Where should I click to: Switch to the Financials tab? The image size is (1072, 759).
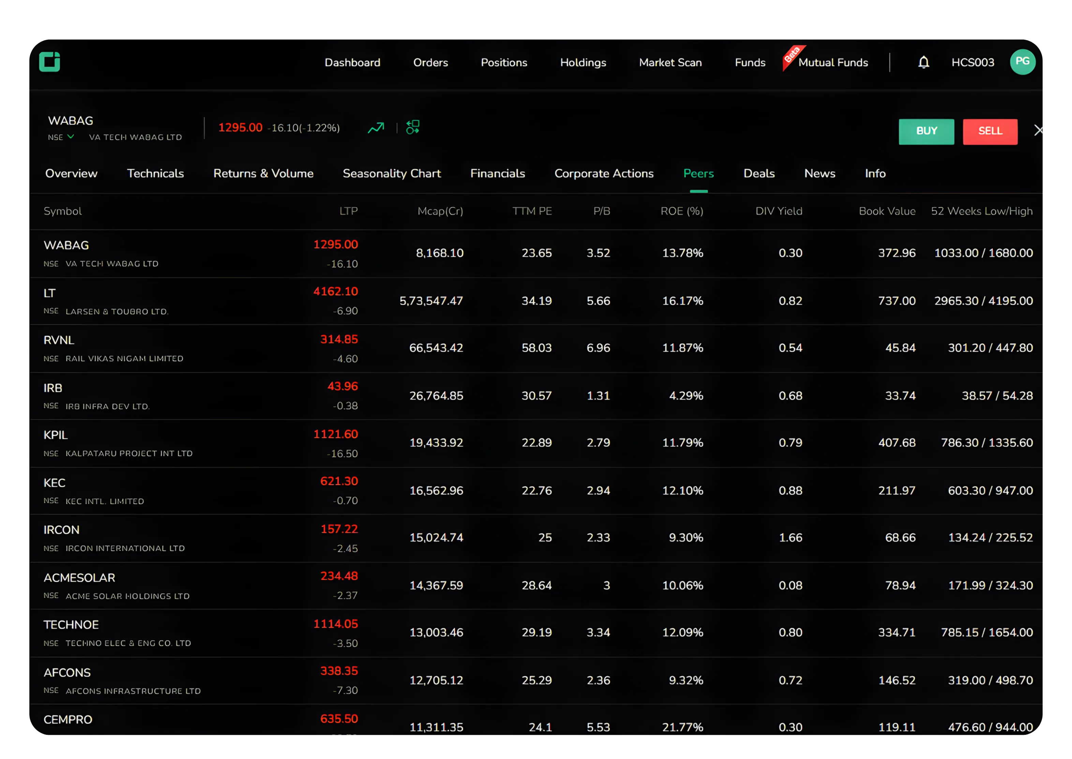coord(497,173)
